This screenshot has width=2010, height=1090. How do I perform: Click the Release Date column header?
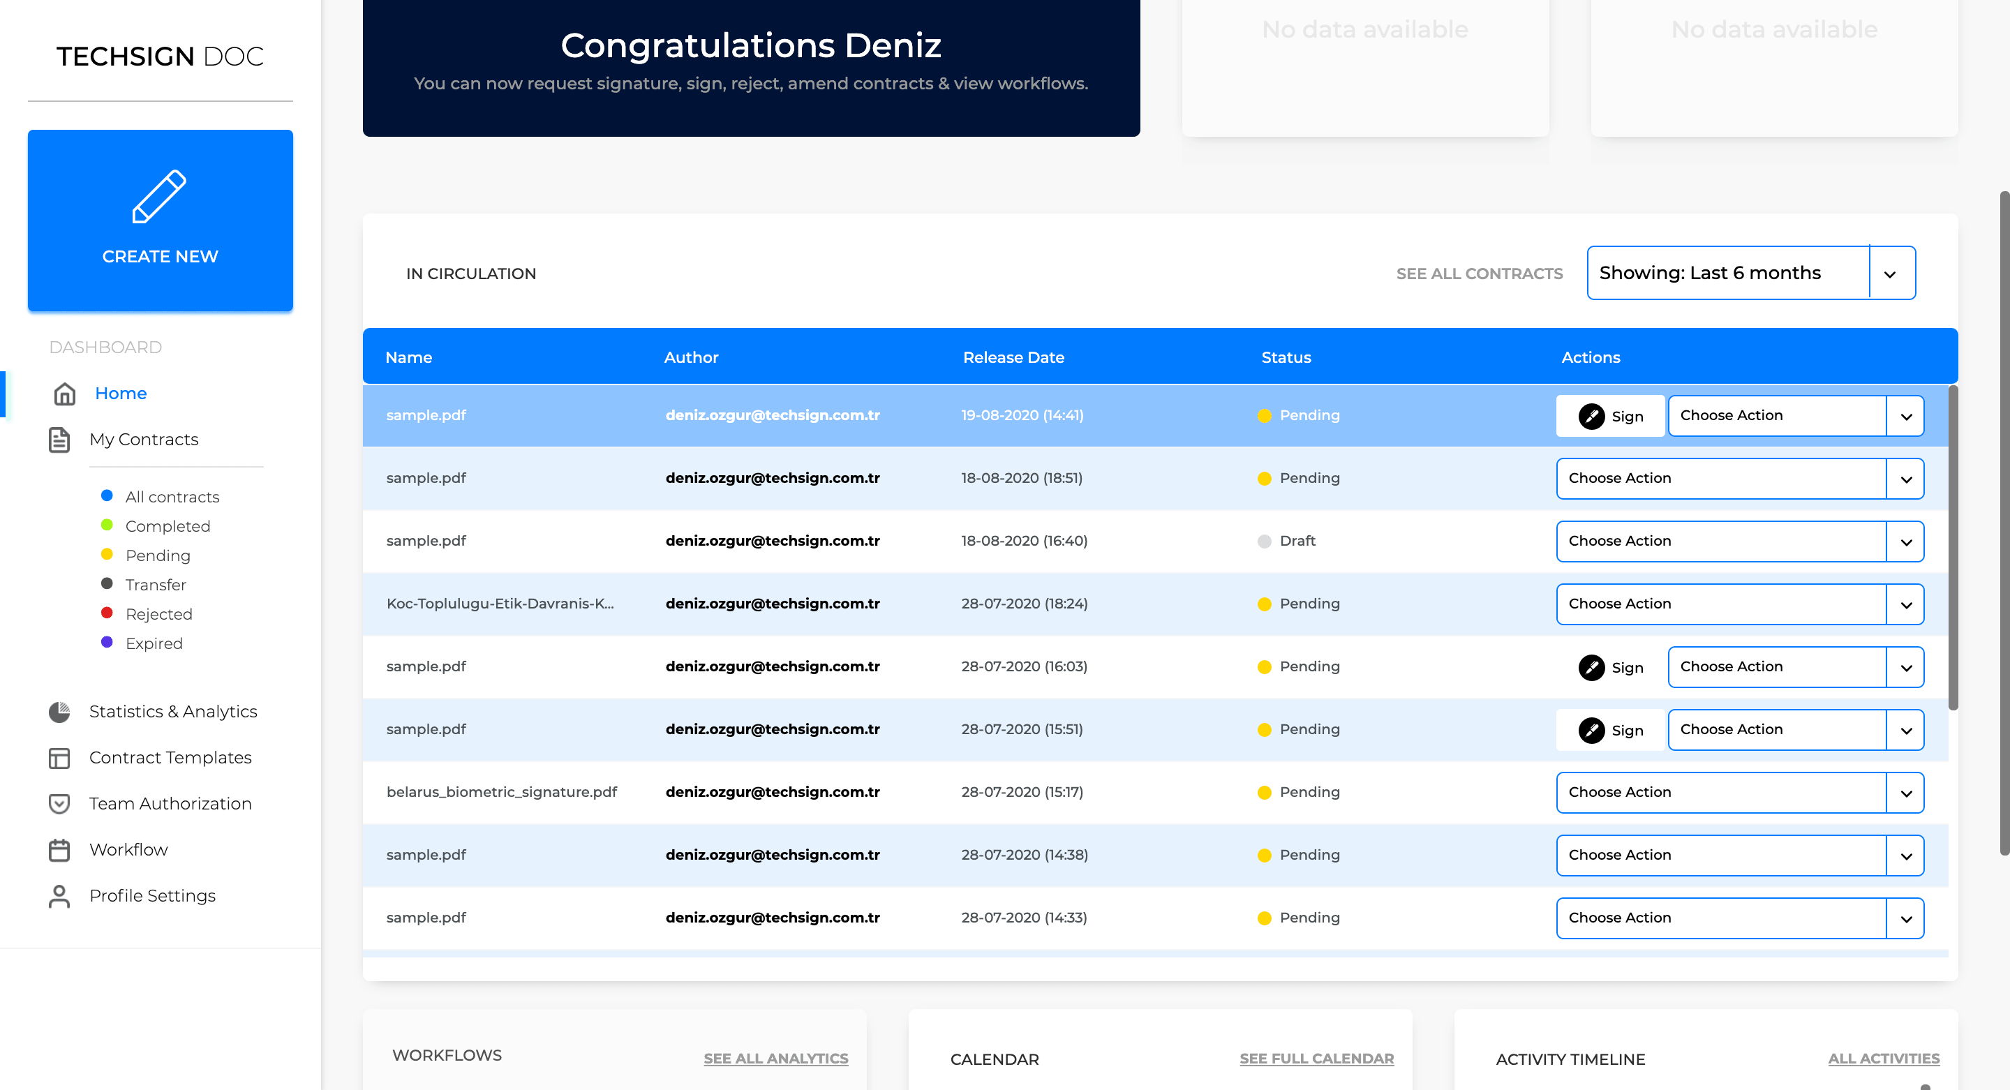pos(1013,357)
